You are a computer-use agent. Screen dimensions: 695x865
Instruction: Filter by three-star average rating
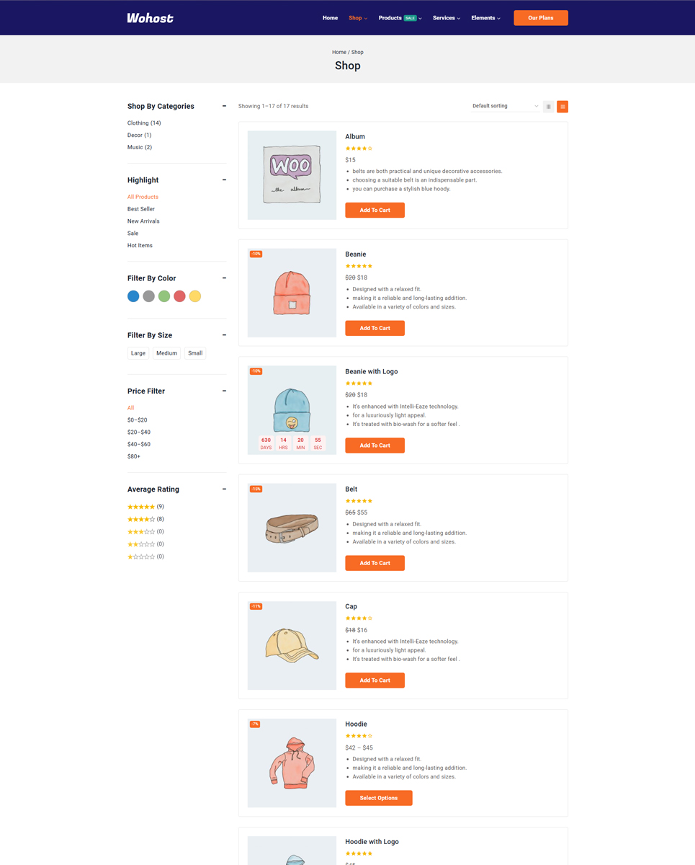coord(141,532)
